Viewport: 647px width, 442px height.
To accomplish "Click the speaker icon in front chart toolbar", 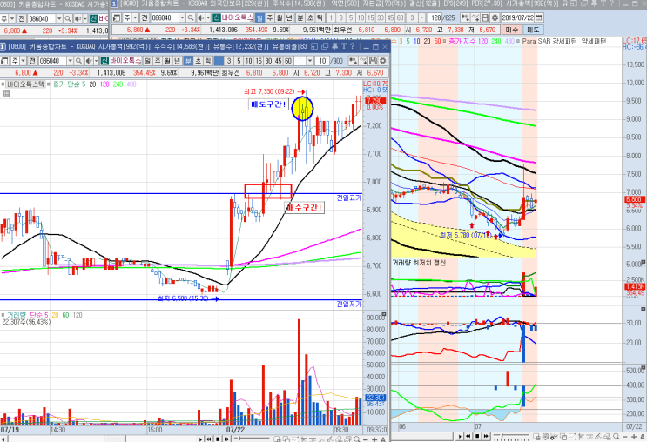I will pos(89,61).
